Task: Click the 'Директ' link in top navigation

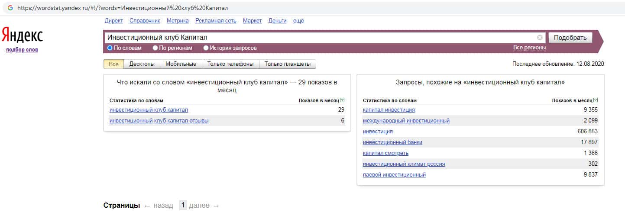Action: pos(113,21)
